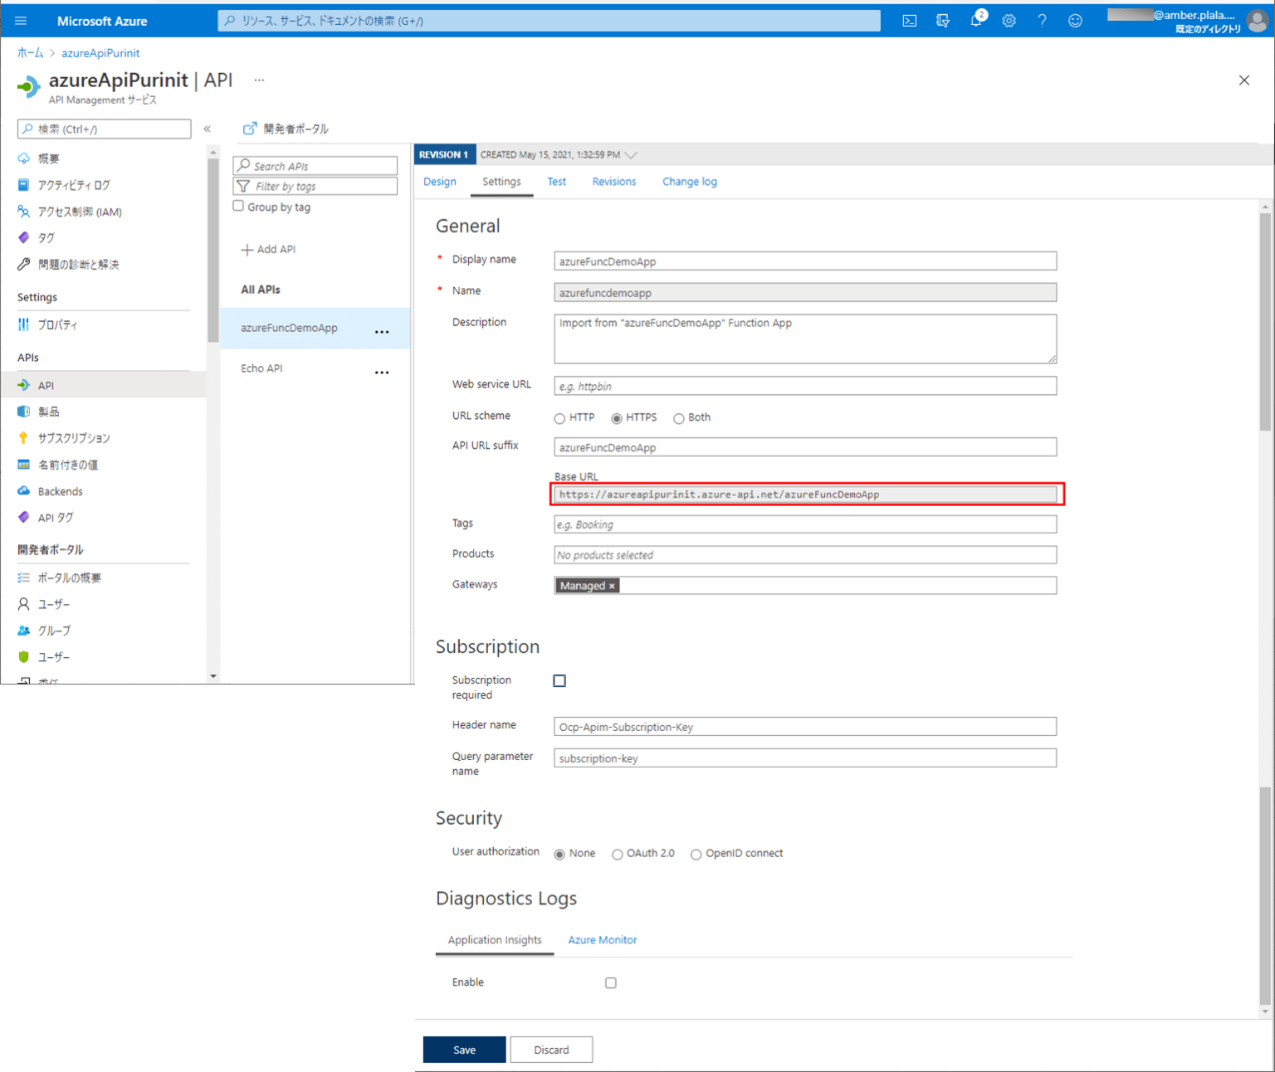Open アクティビティ ログ from the sidebar

click(75, 185)
